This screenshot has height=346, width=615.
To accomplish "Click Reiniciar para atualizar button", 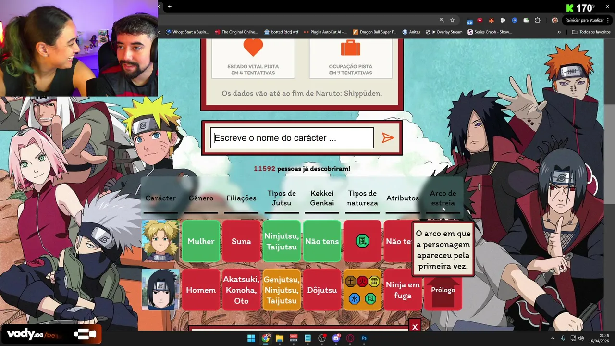I will [x=587, y=20].
